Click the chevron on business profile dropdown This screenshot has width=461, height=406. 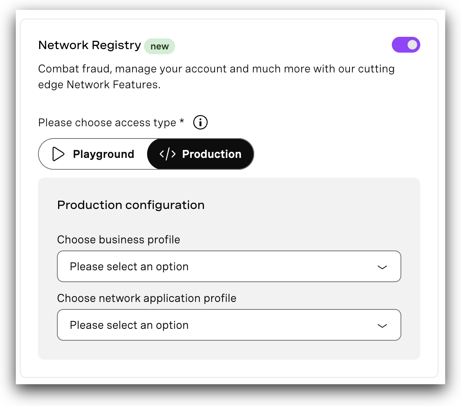click(382, 266)
